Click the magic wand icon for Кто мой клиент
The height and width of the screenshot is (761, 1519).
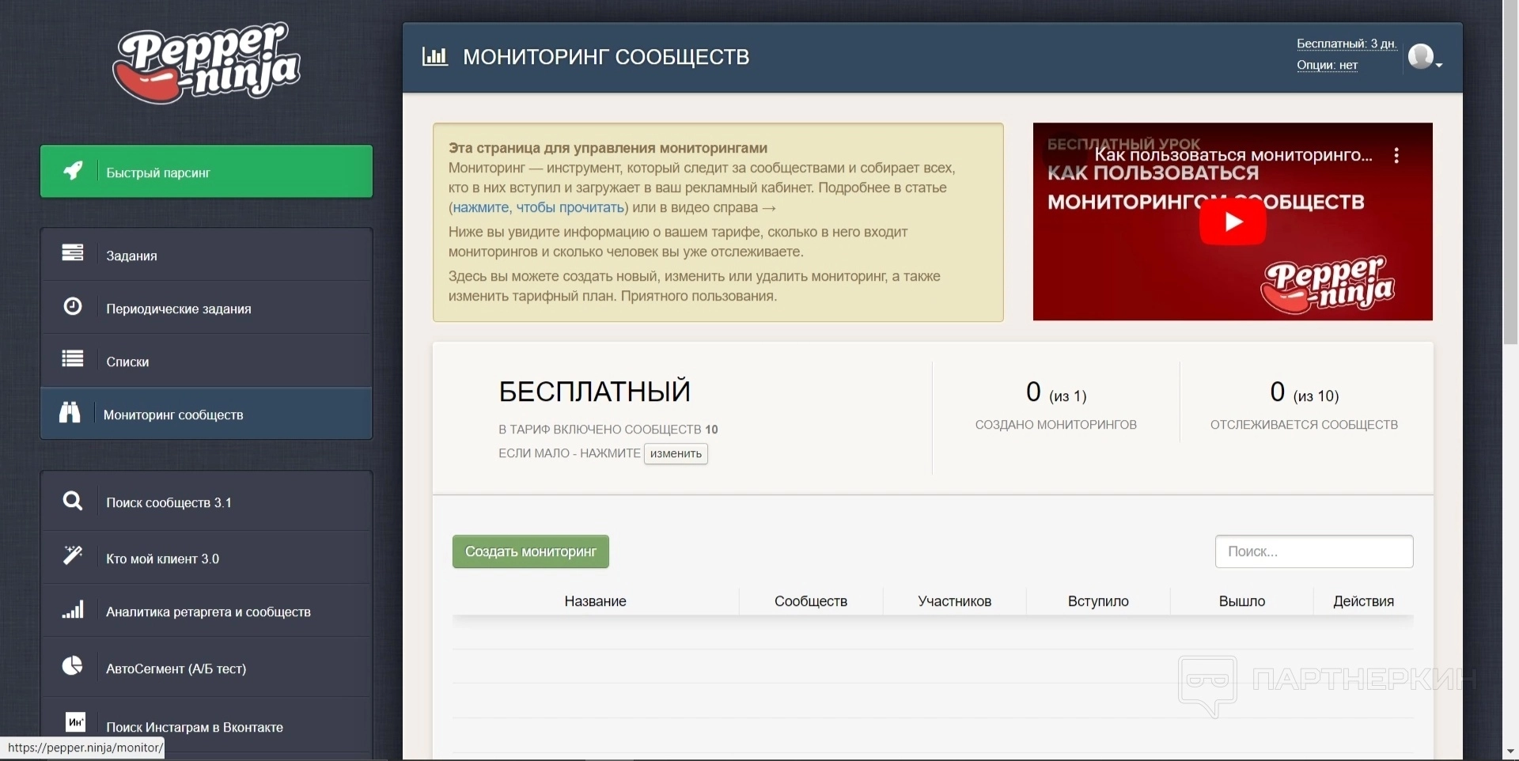73,556
